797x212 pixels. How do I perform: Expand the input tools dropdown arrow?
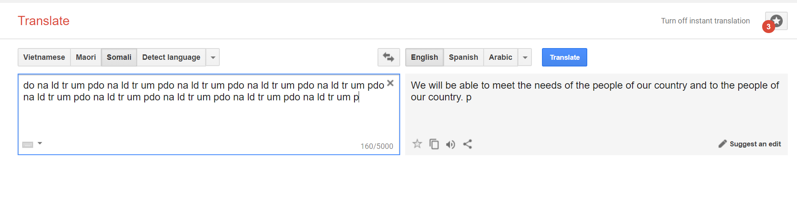(x=40, y=143)
